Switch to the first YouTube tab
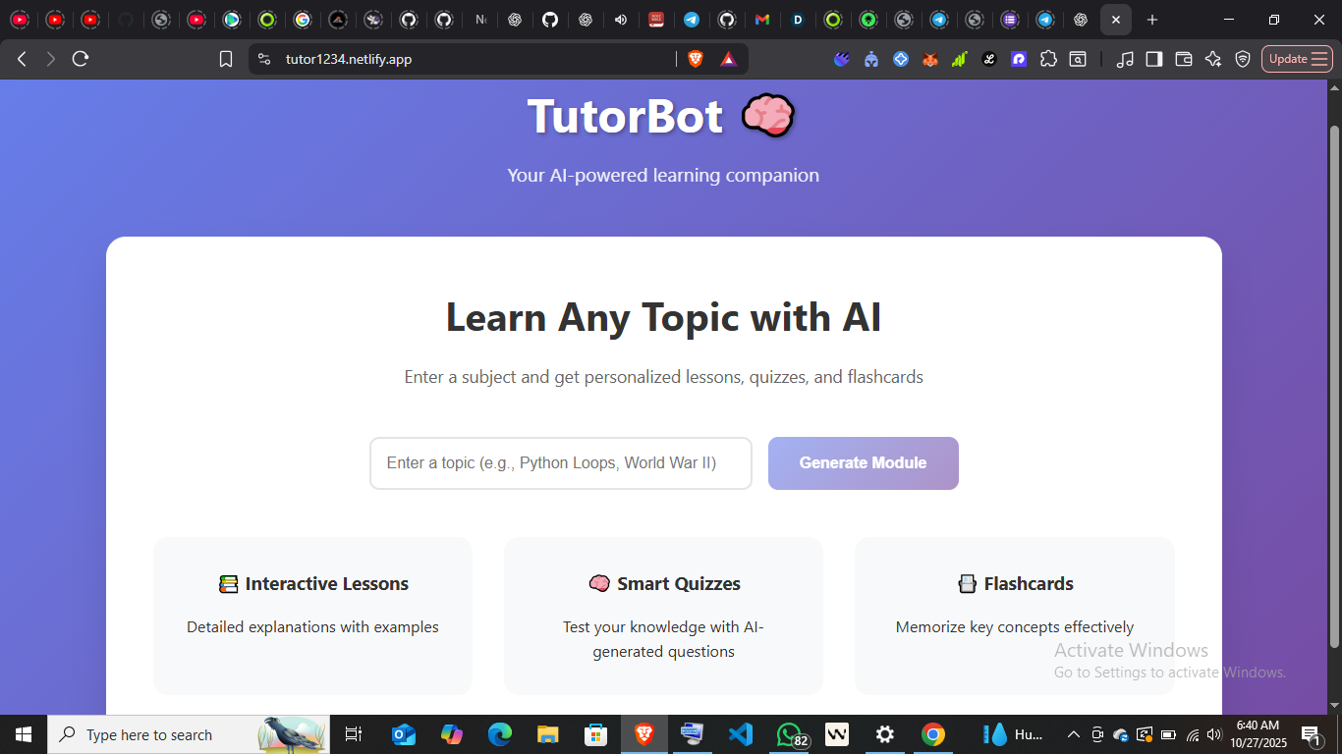The image size is (1342, 754). pyautogui.click(x=20, y=20)
